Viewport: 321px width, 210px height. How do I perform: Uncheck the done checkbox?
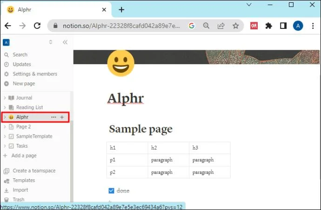coord(111,191)
